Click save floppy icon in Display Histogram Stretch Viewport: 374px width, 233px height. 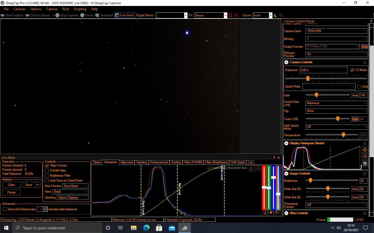365,164
